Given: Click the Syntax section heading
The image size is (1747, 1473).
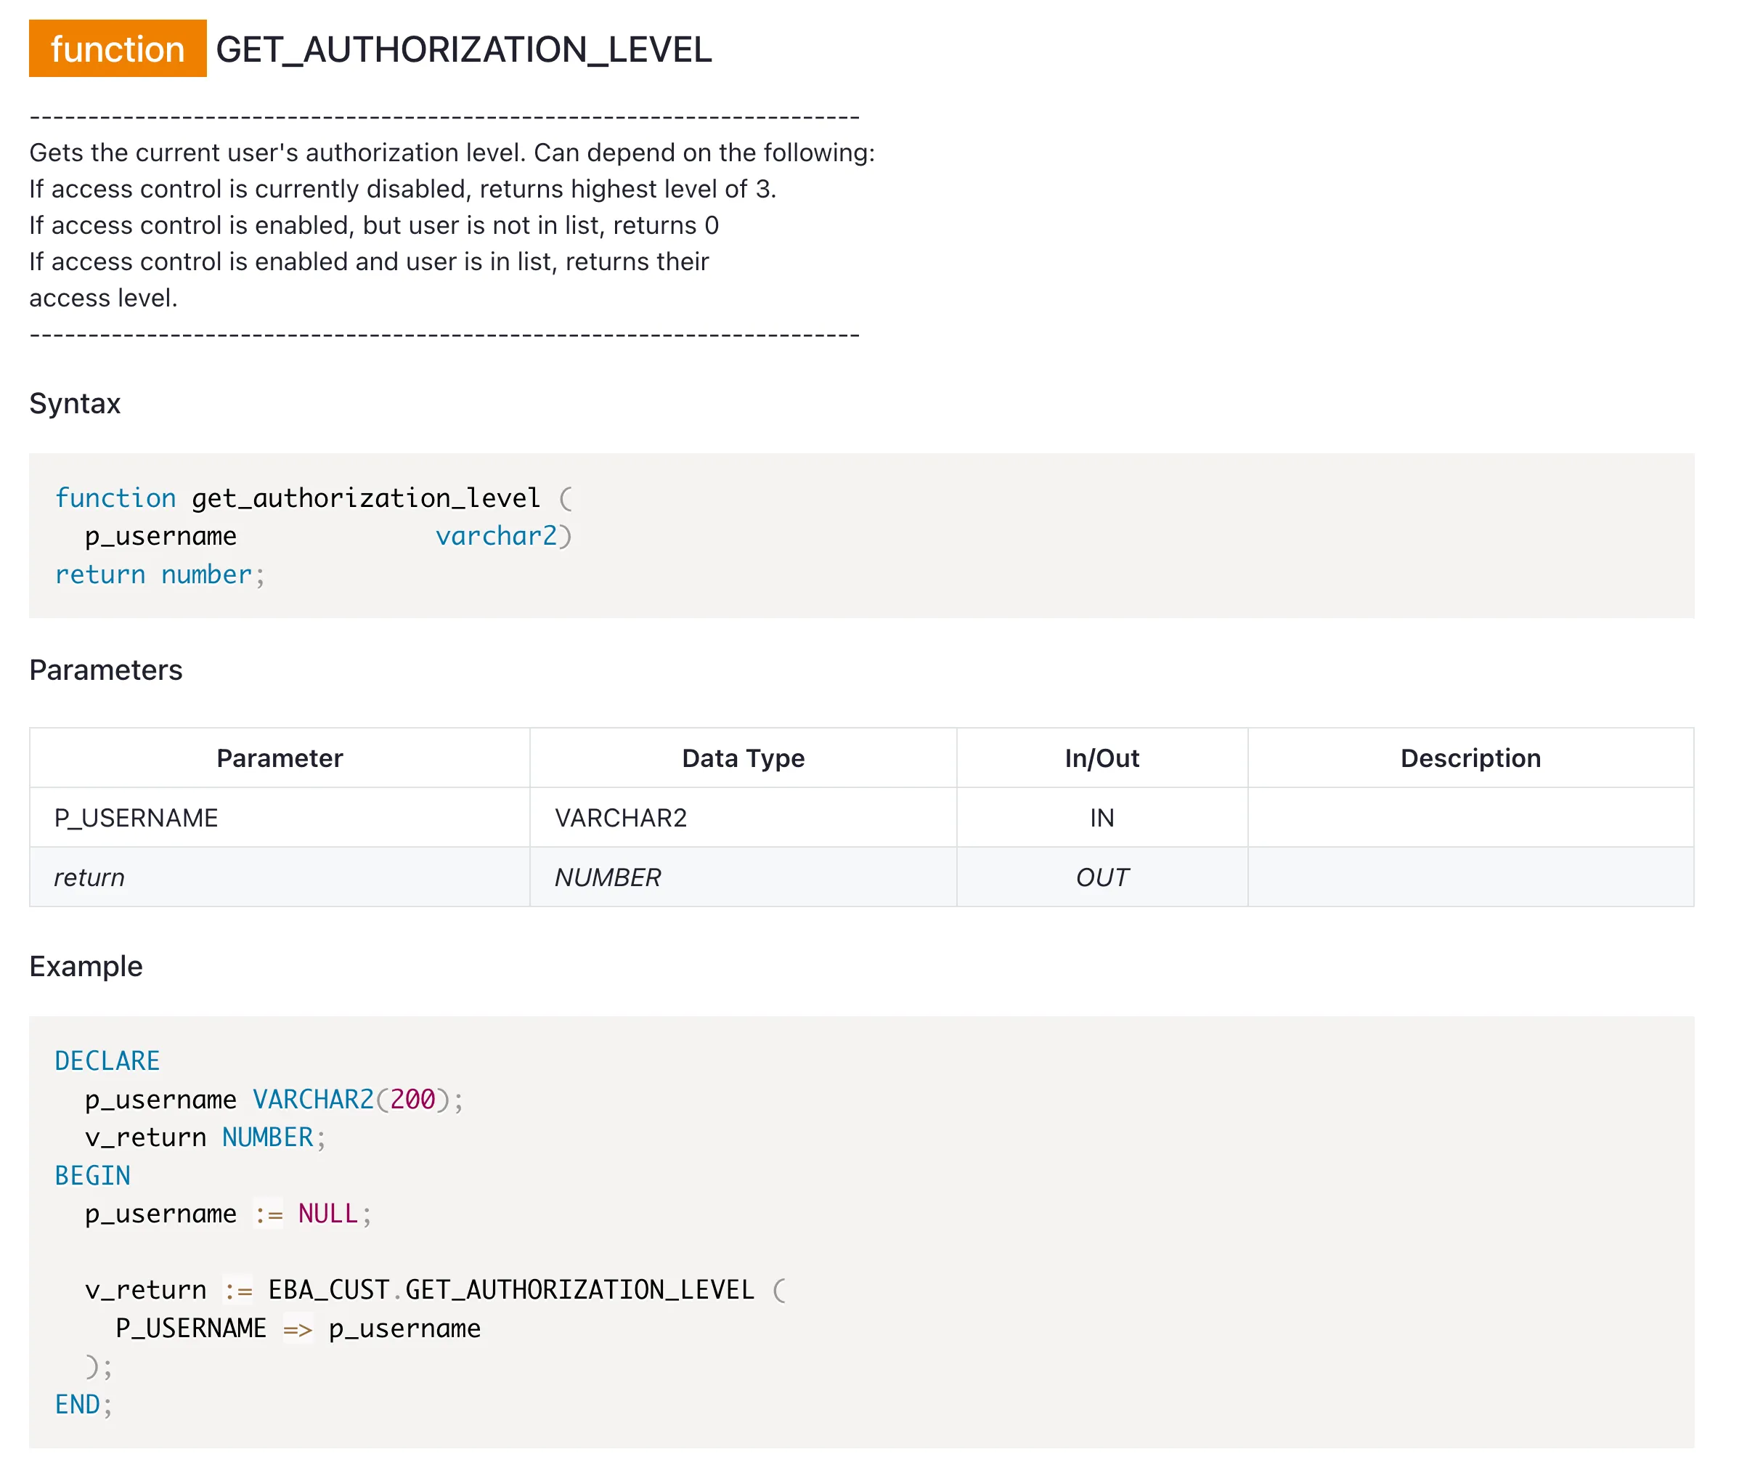Looking at the screenshot, I should pyautogui.click(x=74, y=403).
